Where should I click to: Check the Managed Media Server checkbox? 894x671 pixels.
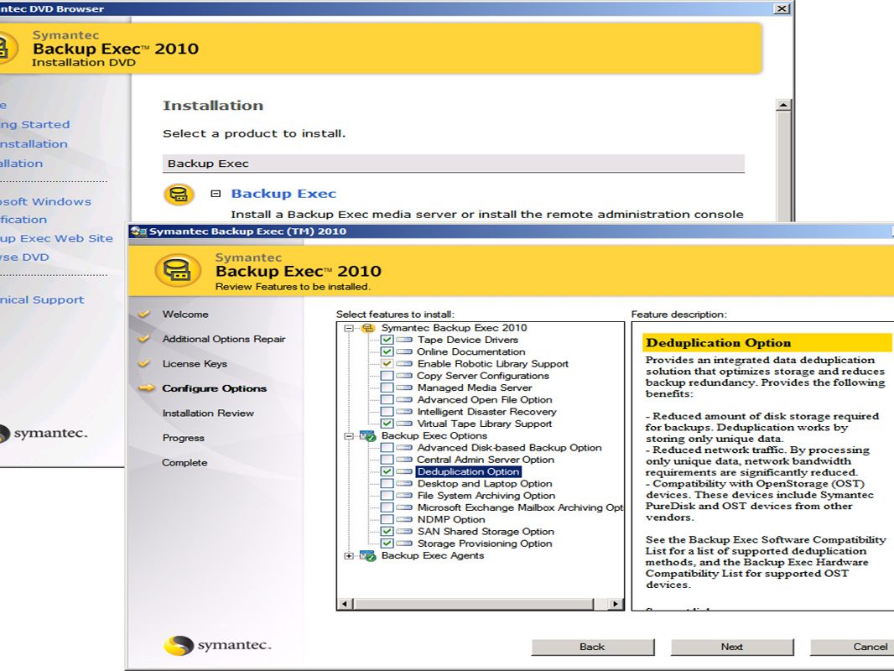387,388
